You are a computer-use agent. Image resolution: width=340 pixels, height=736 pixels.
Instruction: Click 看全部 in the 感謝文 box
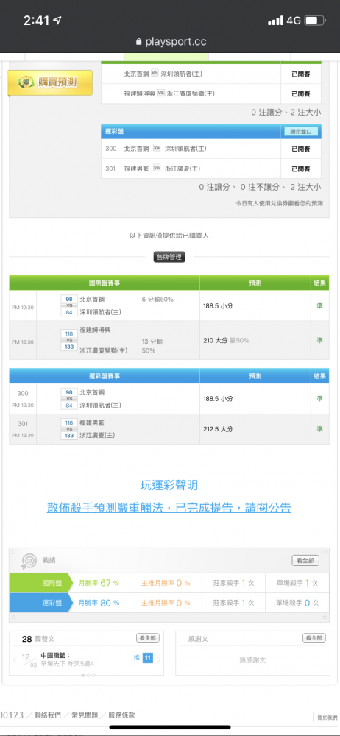(314, 638)
